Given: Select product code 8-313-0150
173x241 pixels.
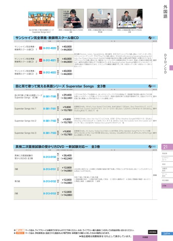Looking at the screenshot, I should coord(49,157).
